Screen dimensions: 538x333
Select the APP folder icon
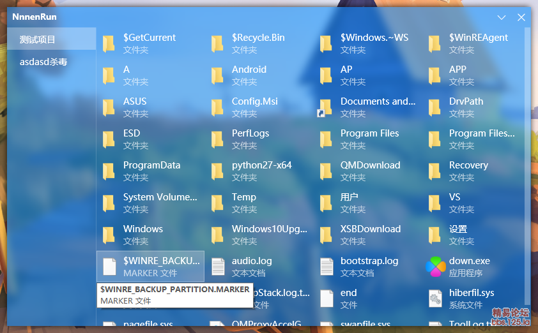coord(434,76)
